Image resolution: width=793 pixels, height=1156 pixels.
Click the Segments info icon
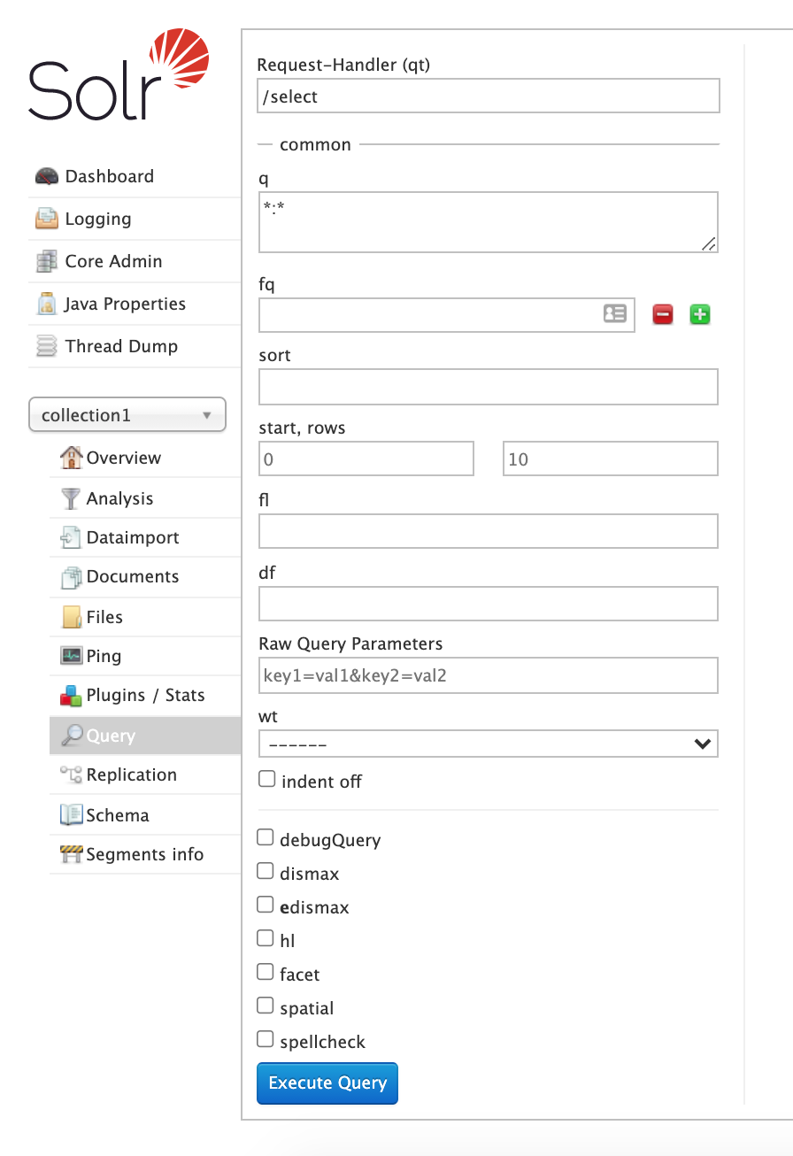(x=71, y=854)
